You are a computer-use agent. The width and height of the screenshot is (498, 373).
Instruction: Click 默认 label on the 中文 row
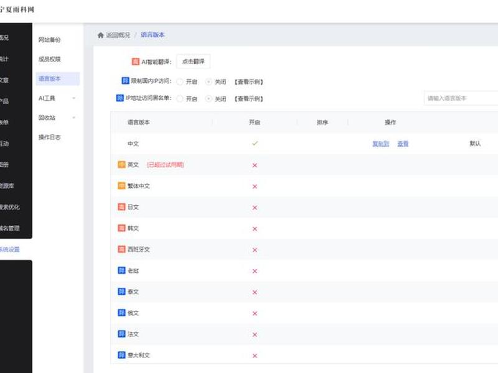click(x=475, y=144)
